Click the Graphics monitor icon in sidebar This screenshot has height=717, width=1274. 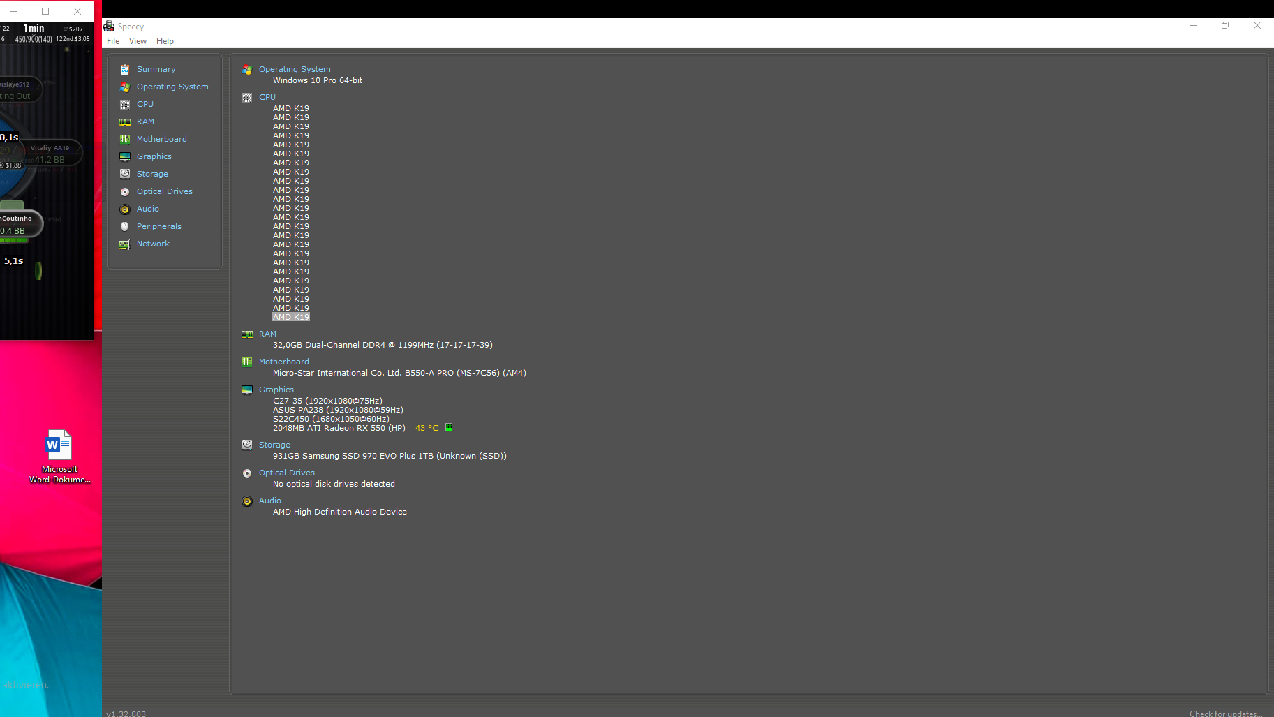coord(125,156)
